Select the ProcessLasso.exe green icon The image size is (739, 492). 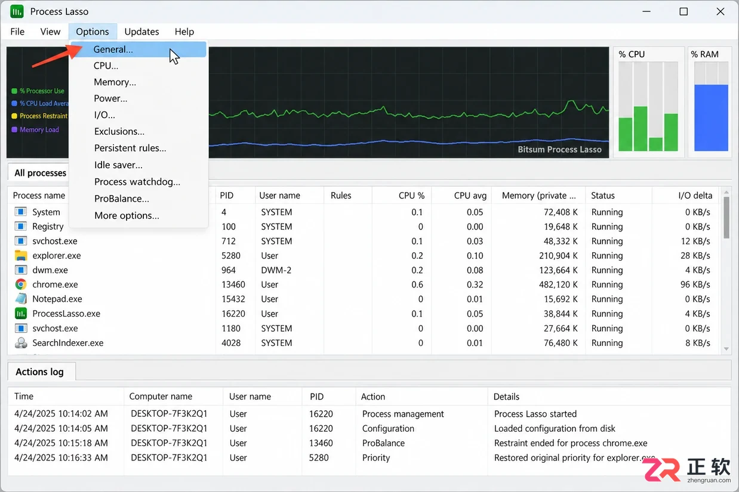pyautogui.click(x=21, y=314)
